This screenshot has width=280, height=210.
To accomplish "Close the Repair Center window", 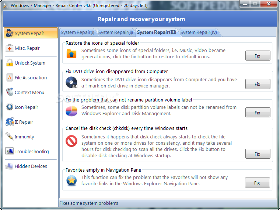I will (268, 4).
